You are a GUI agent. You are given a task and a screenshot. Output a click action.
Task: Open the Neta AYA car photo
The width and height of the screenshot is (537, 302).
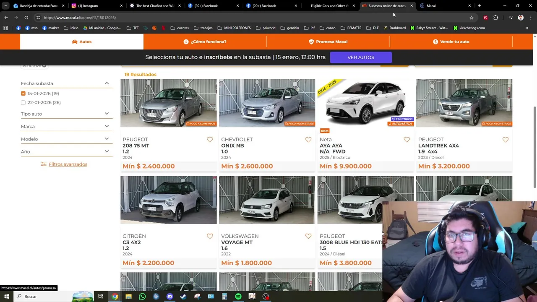coord(365,103)
